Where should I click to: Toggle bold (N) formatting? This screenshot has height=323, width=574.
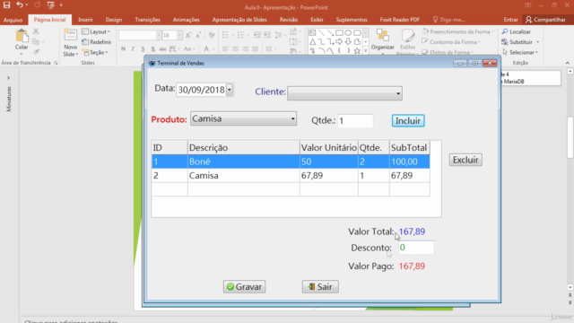tap(123, 49)
